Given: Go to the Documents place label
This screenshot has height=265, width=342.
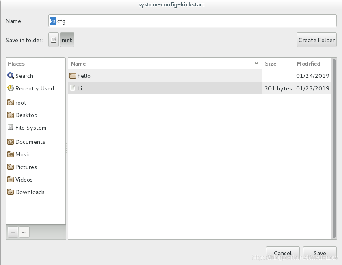Looking at the screenshot, I should [x=30, y=142].
